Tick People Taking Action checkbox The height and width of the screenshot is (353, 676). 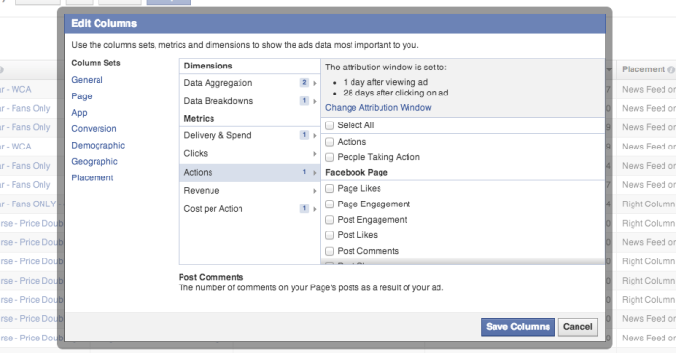point(330,157)
